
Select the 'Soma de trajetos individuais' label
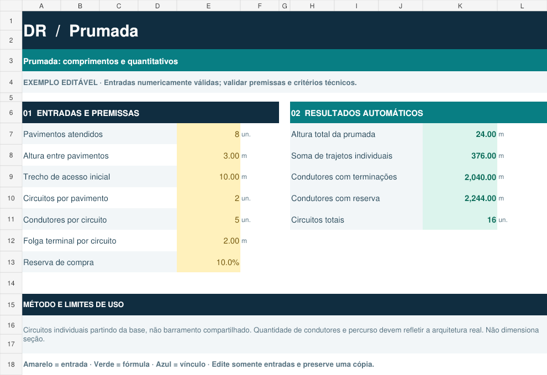click(x=356, y=156)
